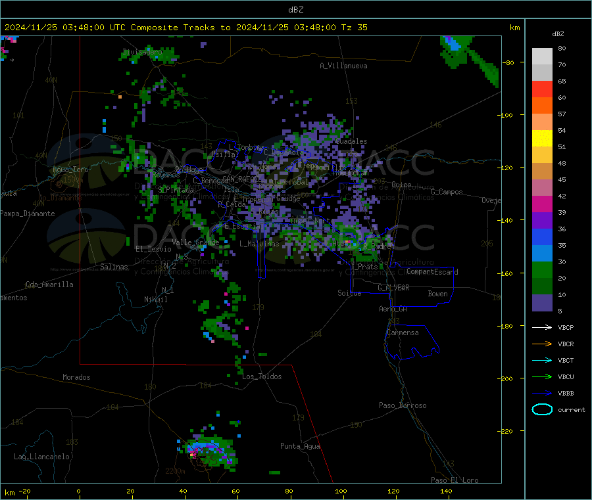Click the 'dBZ' label above the color scale
Viewport: 592px width, 500px height.
pyautogui.click(x=558, y=34)
